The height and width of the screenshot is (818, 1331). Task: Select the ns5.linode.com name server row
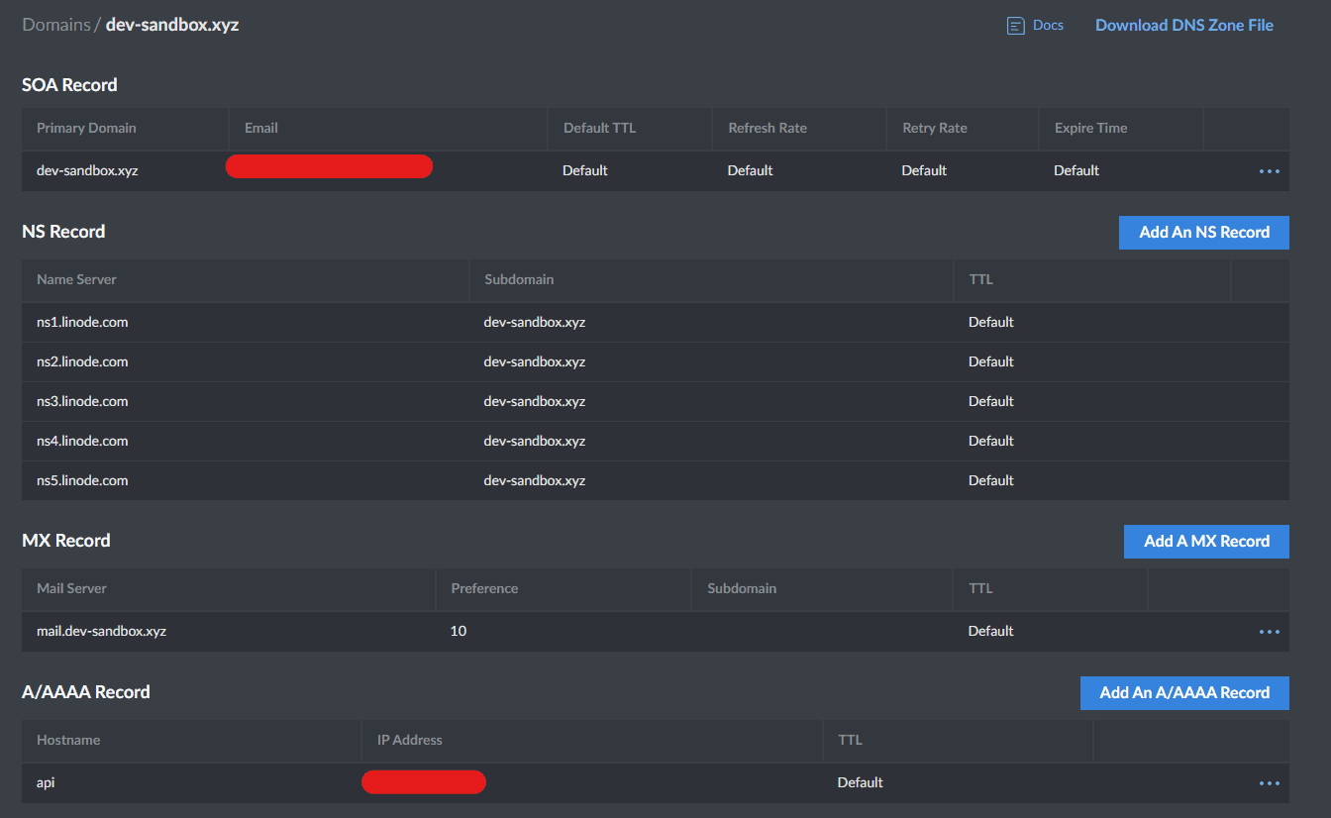click(82, 480)
